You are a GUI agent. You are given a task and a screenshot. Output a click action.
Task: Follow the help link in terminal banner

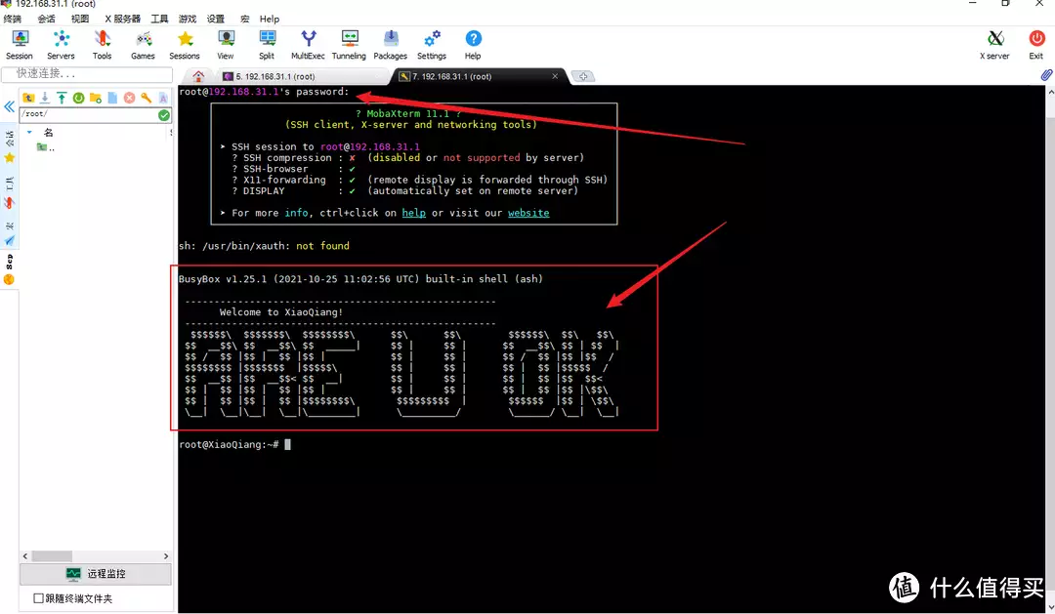click(414, 213)
